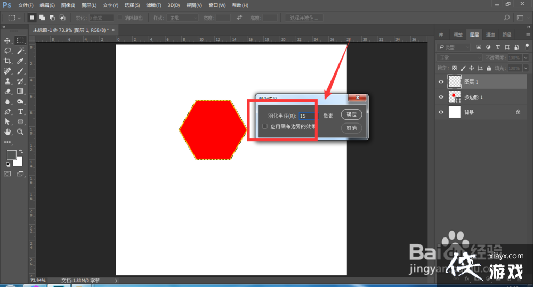The width and height of the screenshot is (533, 287).
Task: Expand the layer 不透明度 opacity dropdown arrow
Action: 526,58
